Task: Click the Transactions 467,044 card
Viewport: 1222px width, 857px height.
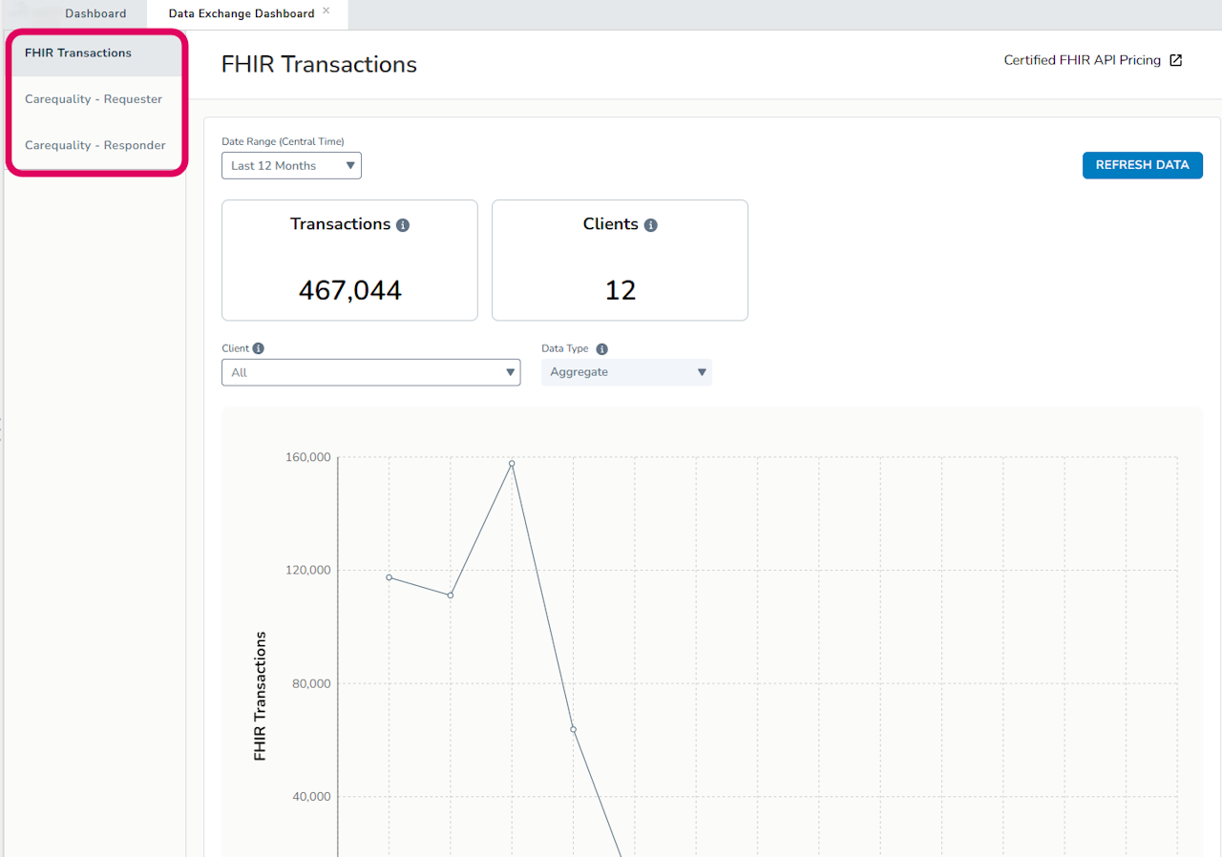Action: pos(349,261)
